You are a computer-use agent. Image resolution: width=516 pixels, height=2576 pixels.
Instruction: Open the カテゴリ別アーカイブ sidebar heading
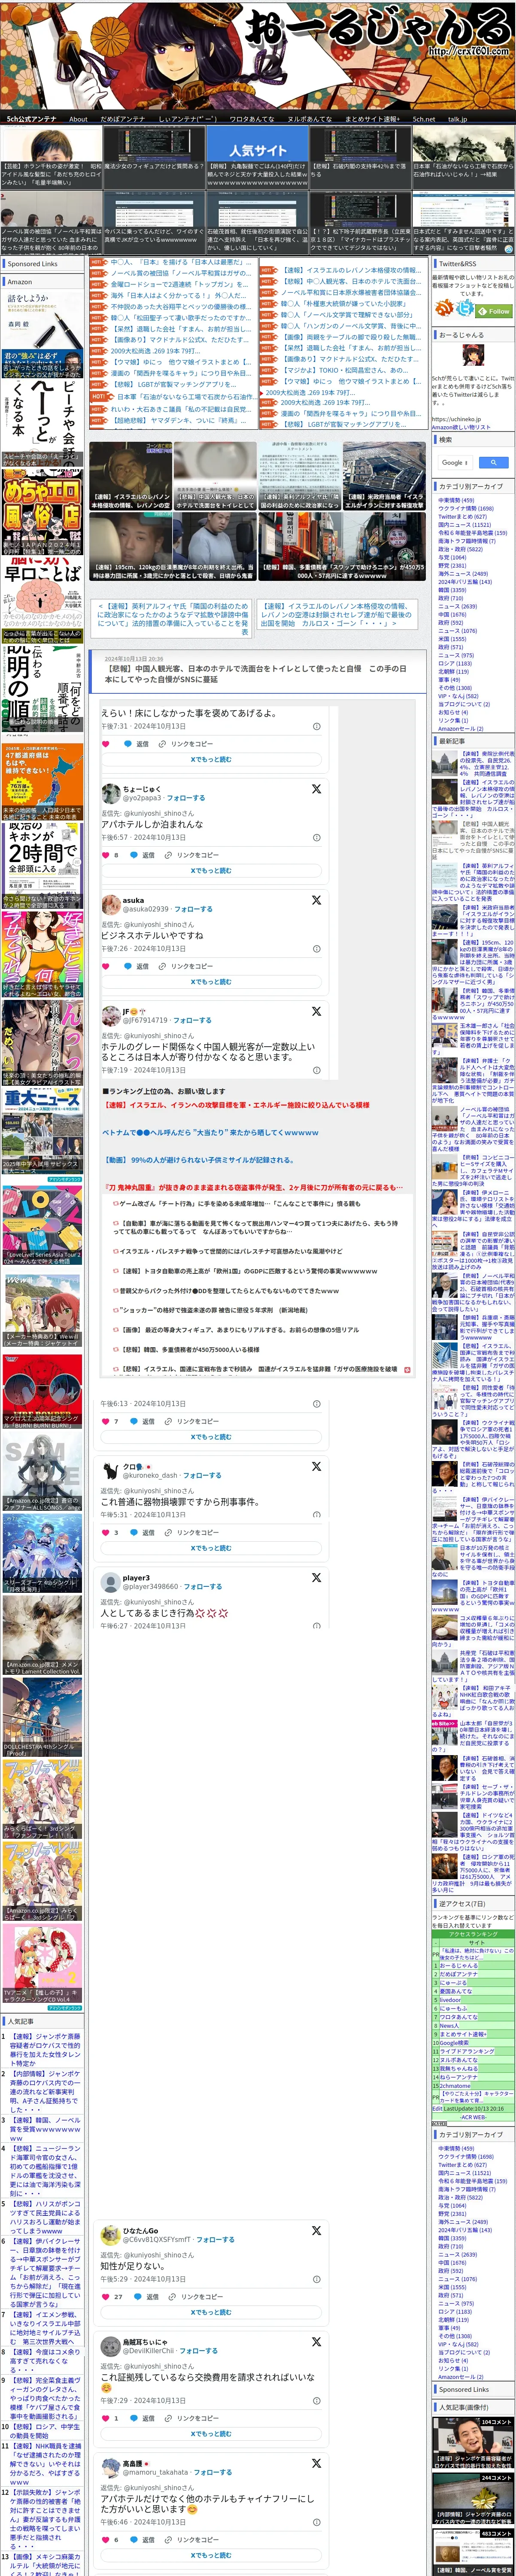472,486
